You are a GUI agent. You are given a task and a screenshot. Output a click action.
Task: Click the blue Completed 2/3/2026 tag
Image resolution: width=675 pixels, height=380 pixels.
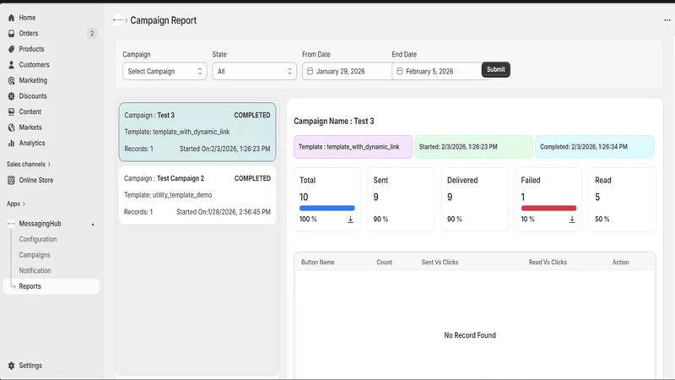click(x=595, y=147)
